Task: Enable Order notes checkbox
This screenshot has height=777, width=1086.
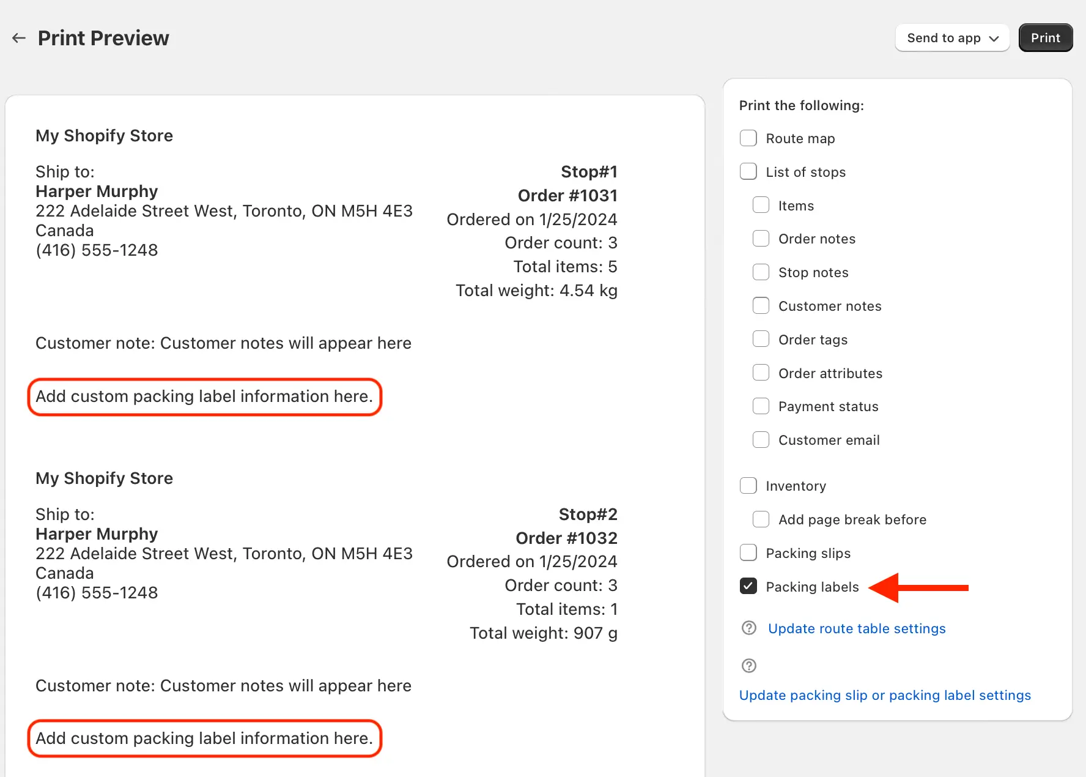Action: click(761, 238)
